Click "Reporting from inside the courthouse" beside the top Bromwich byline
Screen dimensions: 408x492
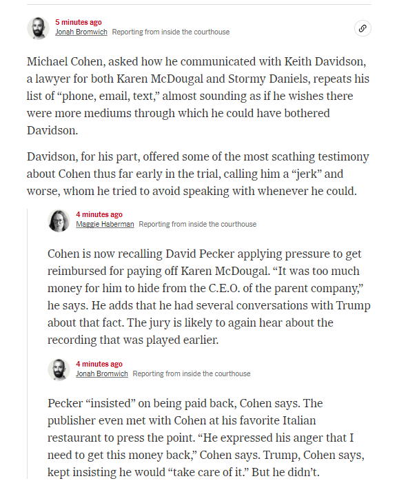coord(171,32)
